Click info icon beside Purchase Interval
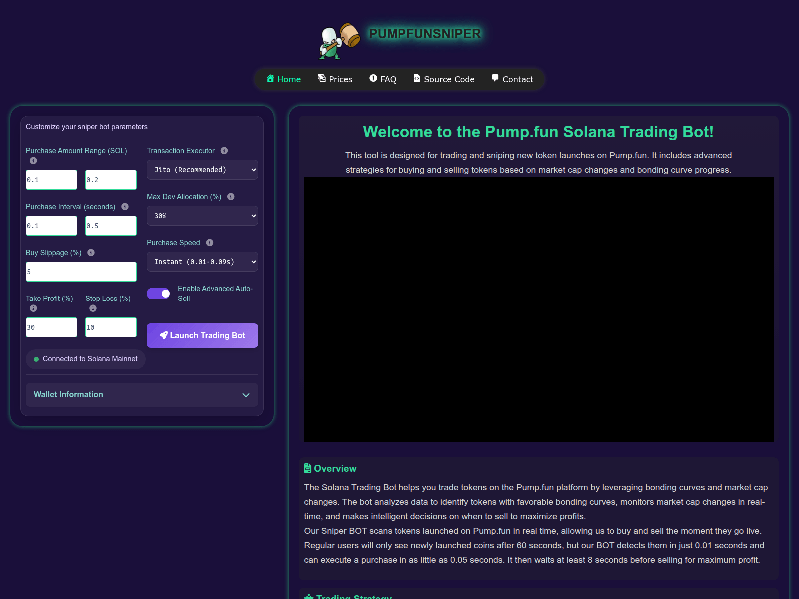799x599 pixels. (x=125, y=207)
